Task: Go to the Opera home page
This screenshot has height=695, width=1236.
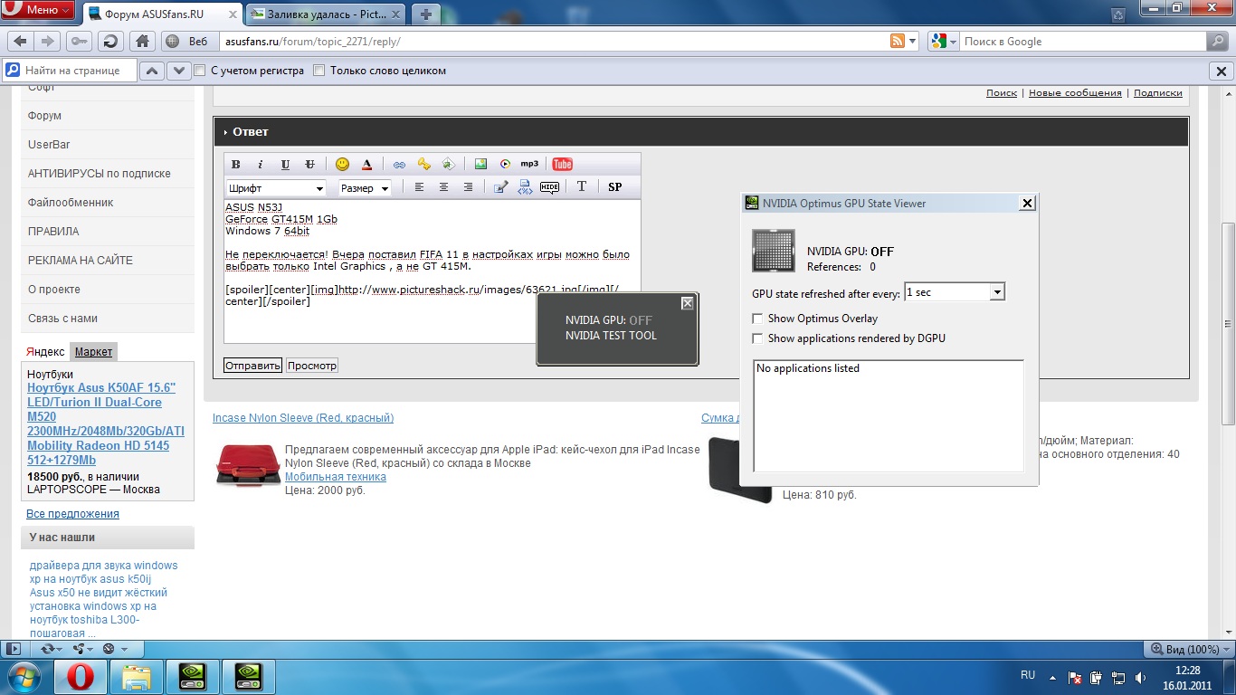Action: tap(141, 42)
